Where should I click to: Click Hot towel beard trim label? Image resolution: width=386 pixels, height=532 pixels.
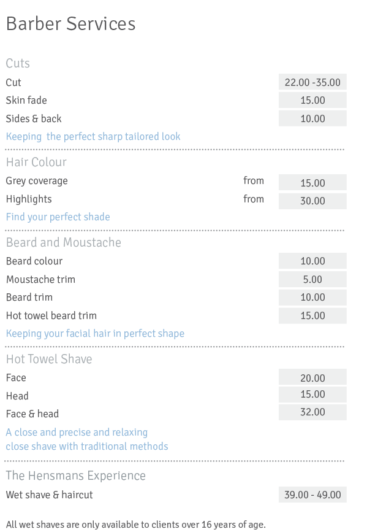[x=51, y=315]
